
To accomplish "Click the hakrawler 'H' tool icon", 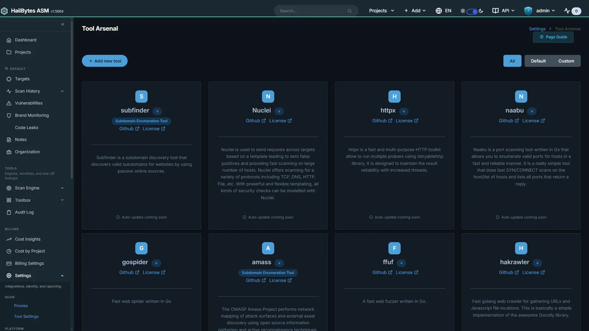I will 521,248.
